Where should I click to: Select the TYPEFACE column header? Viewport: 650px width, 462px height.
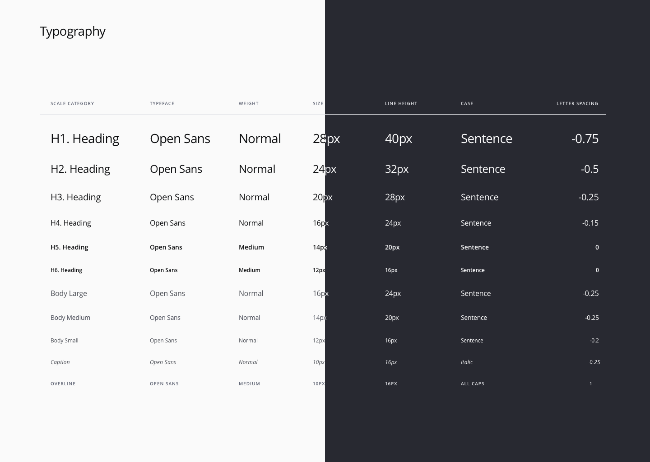162,103
